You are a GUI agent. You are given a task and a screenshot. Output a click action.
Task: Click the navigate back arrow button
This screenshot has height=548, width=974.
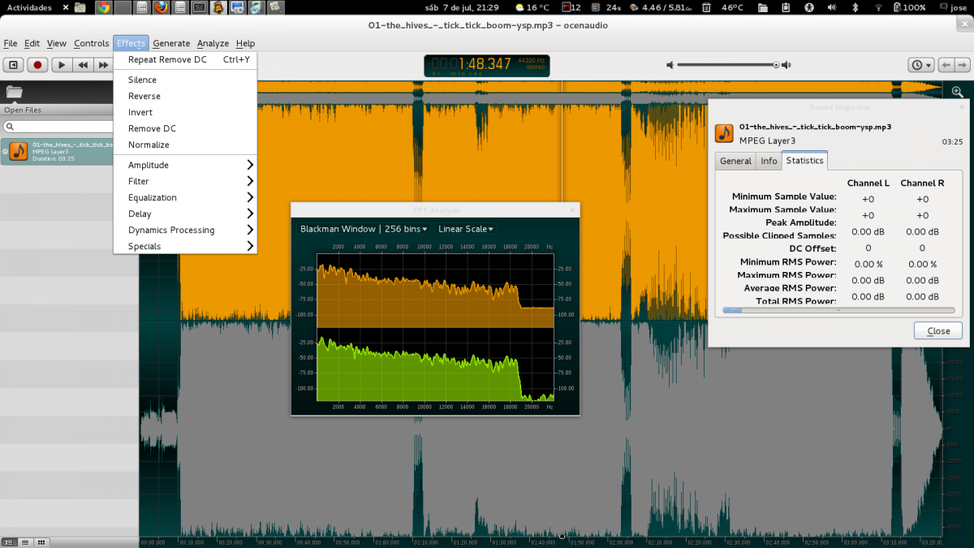pyautogui.click(x=946, y=65)
